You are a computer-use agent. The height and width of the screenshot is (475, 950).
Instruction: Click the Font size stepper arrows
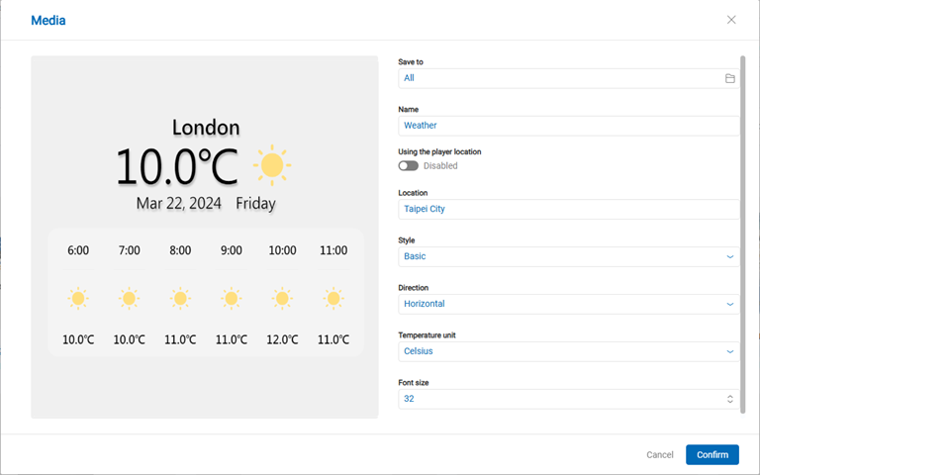click(730, 399)
